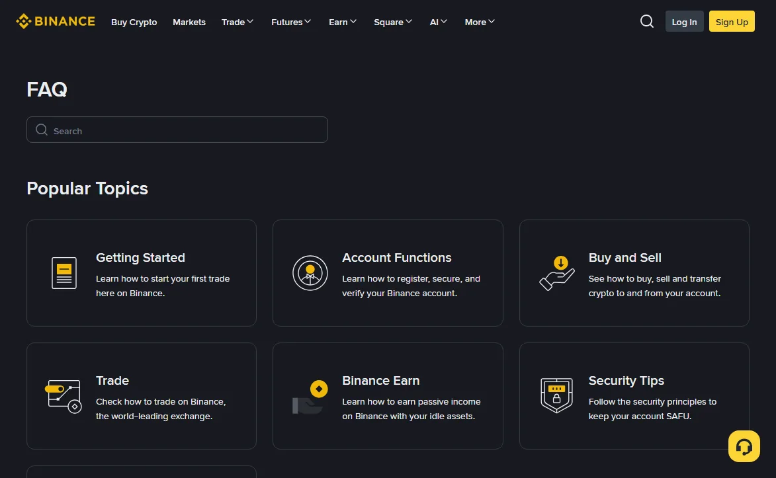This screenshot has width=776, height=478.
Task: Expand the AI dropdown menu
Action: click(439, 22)
